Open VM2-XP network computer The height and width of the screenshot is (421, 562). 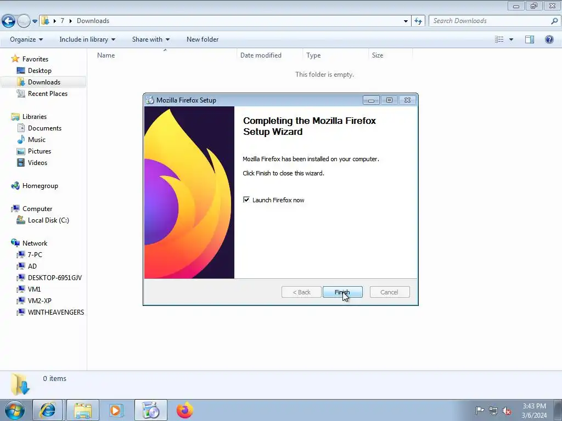[40, 300]
